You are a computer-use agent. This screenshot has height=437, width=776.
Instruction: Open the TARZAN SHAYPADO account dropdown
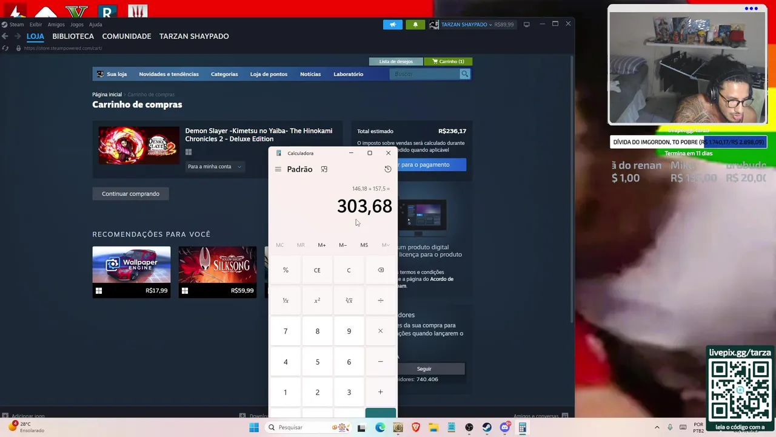pos(472,24)
